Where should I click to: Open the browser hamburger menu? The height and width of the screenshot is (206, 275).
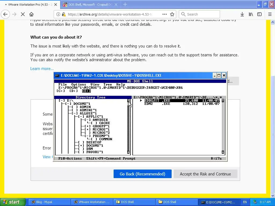(x=270, y=14)
